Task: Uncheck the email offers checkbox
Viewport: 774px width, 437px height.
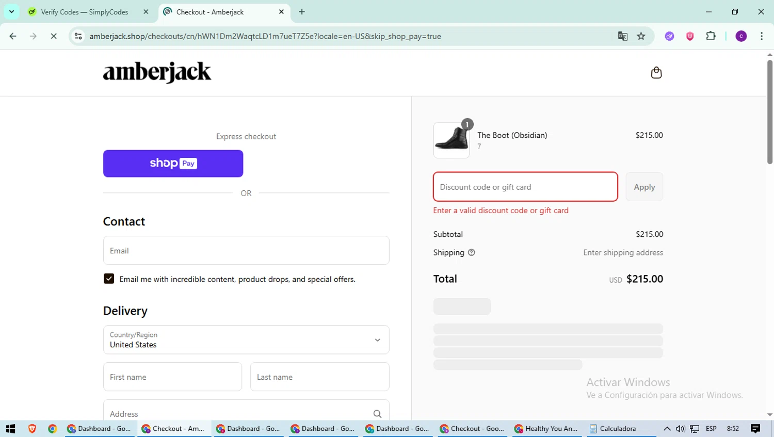Action: (x=109, y=279)
